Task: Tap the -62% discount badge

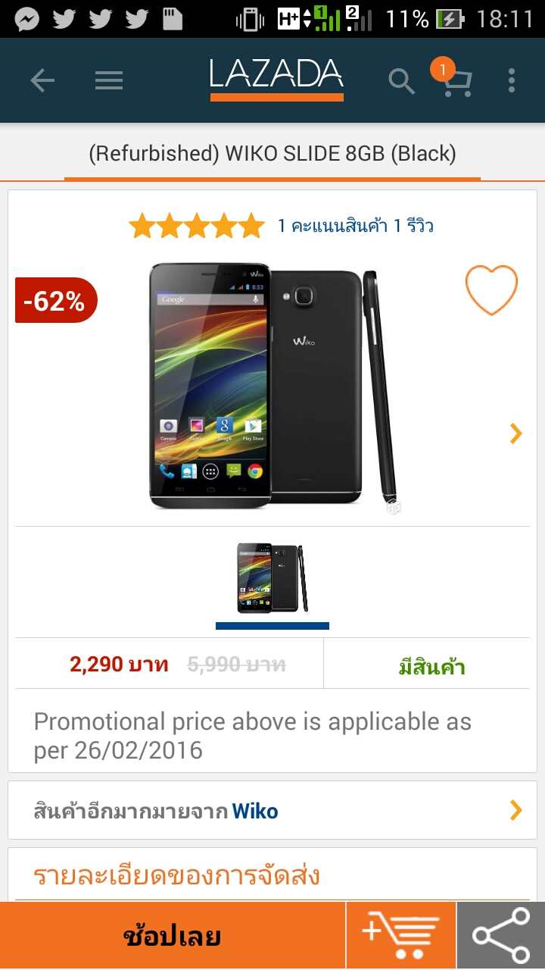Action: pos(56,301)
